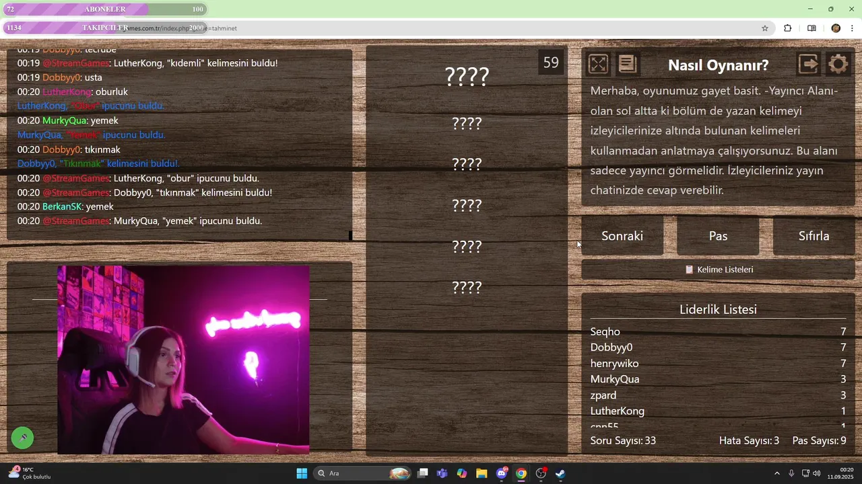The width and height of the screenshot is (862, 484).
Task: Click the Sonraki button
Action: tap(622, 236)
